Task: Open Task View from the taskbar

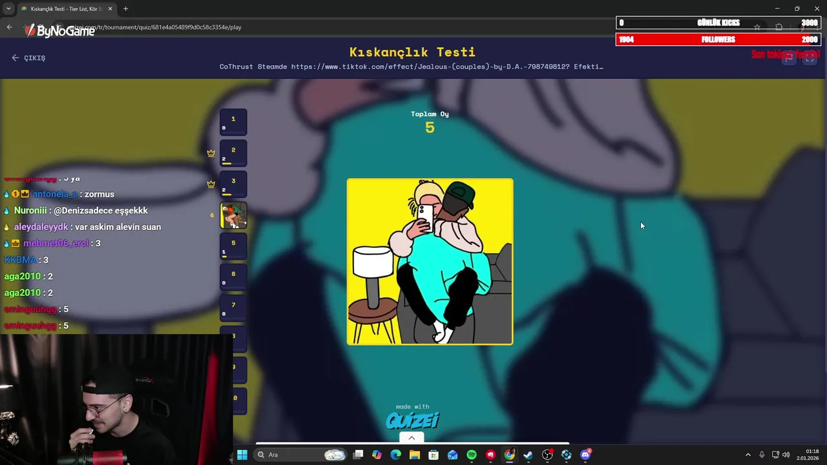Action: point(358,455)
